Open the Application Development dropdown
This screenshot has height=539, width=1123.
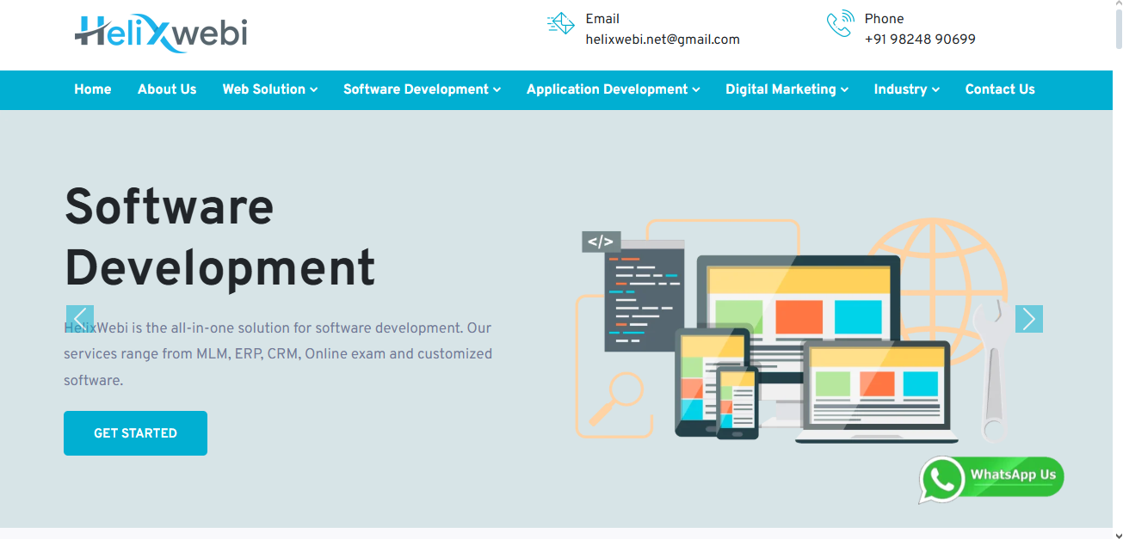(614, 89)
